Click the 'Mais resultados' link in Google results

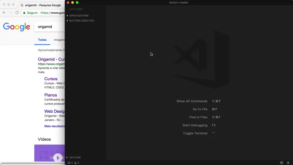[54, 126]
